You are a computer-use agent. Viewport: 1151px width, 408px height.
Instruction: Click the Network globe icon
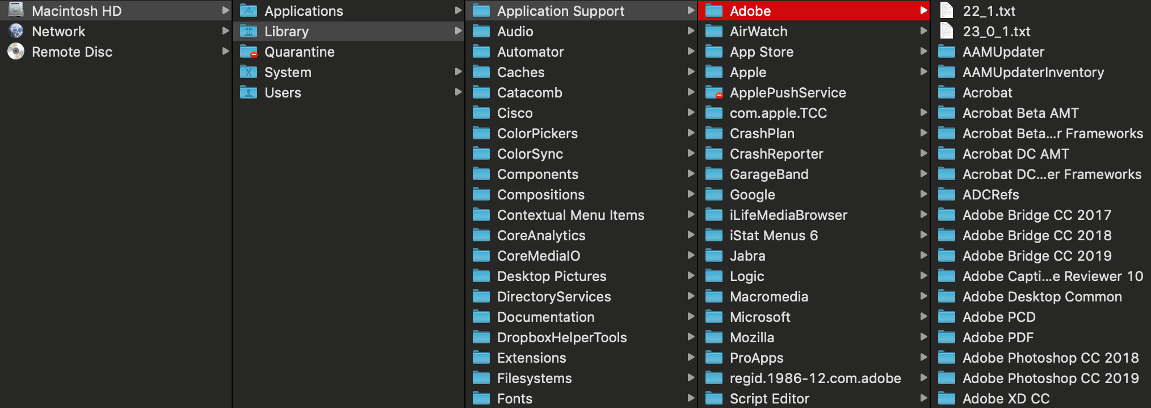16,31
